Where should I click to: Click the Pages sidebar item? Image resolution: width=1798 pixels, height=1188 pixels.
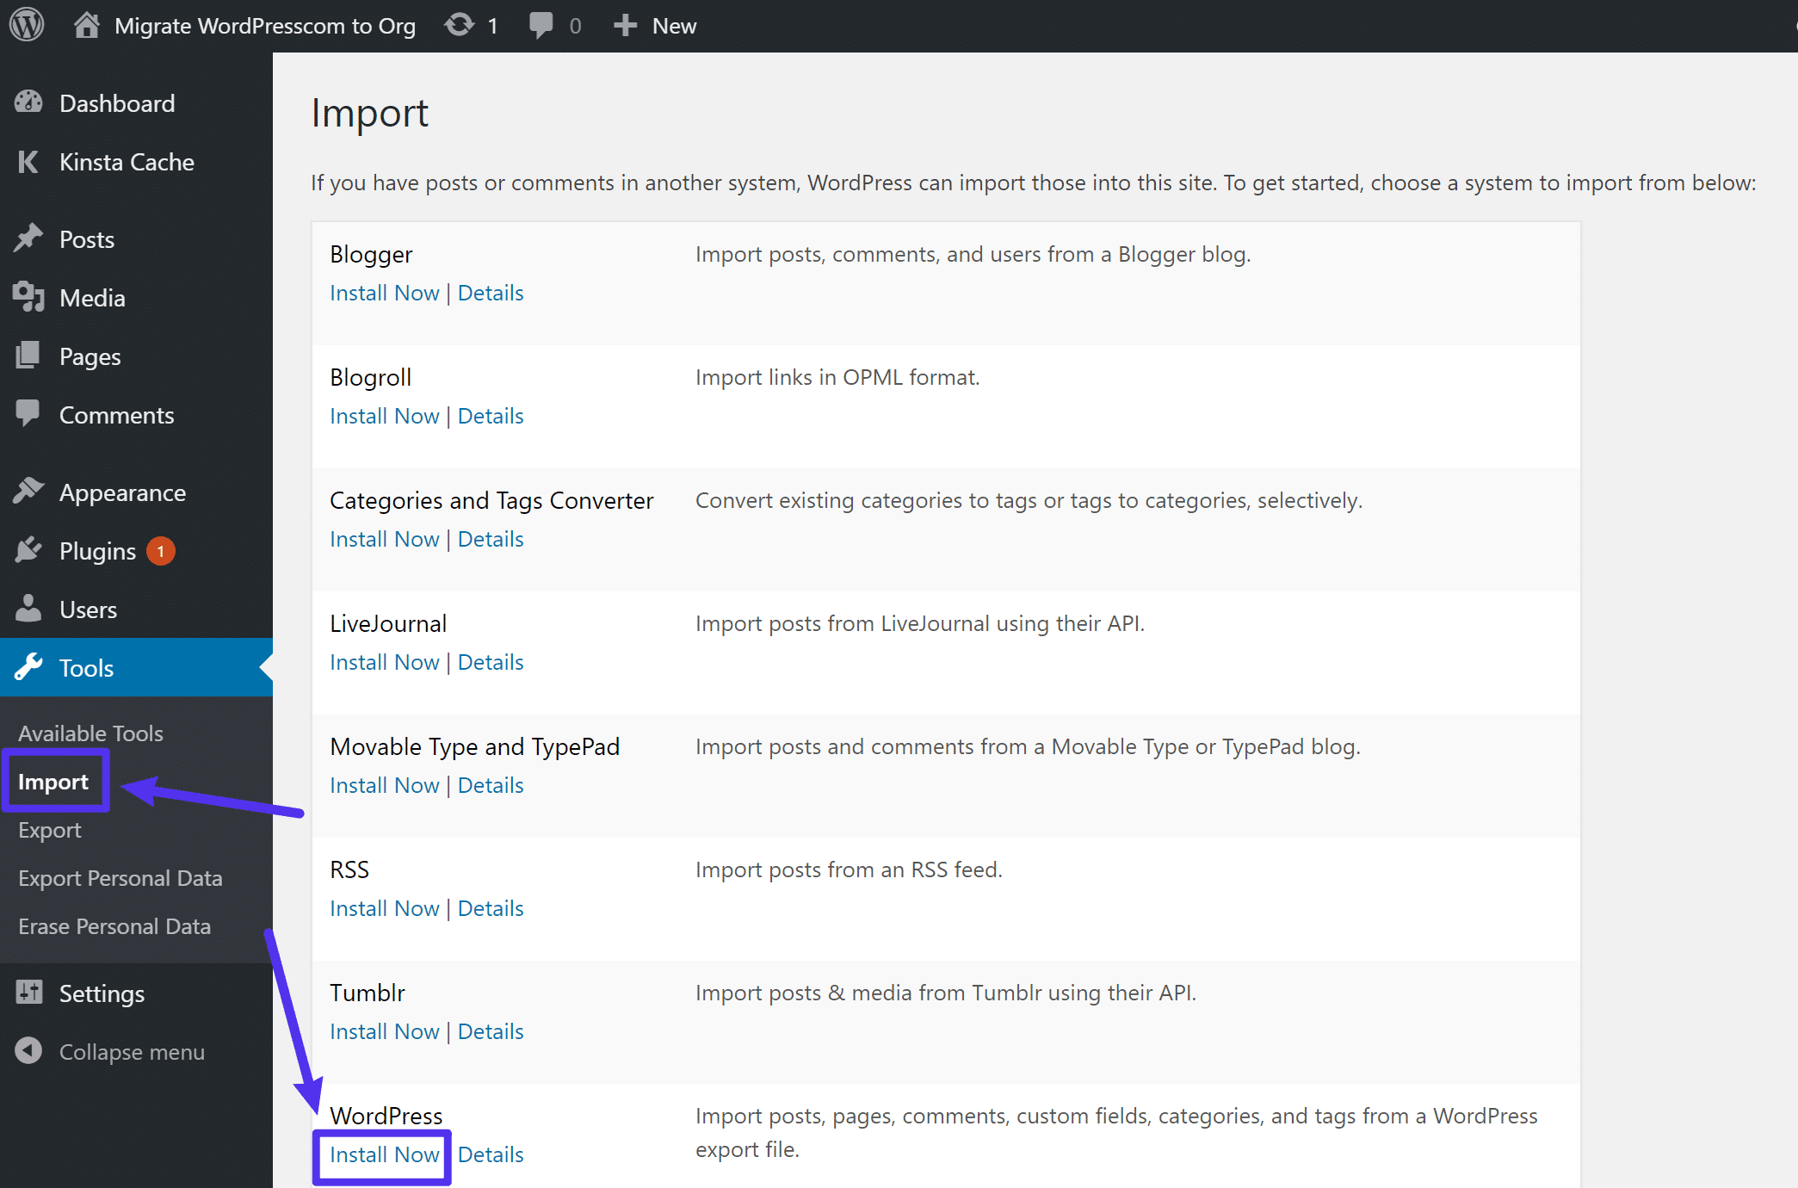[90, 356]
